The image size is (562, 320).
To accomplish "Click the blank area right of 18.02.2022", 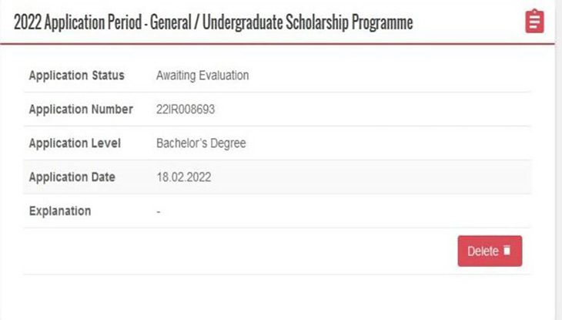I will click(x=370, y=177).
